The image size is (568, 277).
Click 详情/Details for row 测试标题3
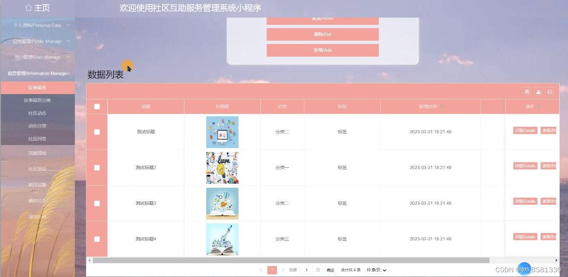pyautogui.click(x=525, y=201)
